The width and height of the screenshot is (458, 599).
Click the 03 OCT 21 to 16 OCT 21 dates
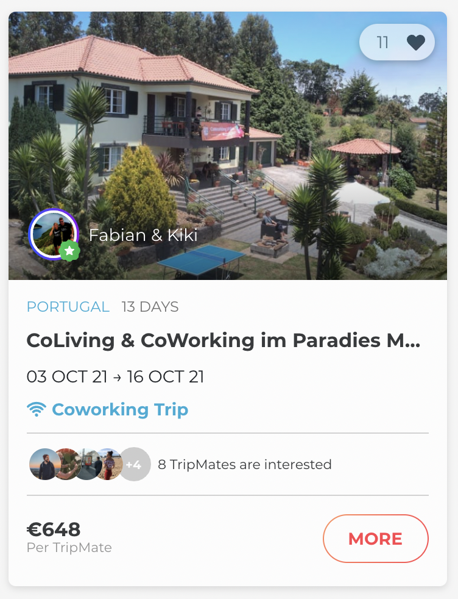(x=115, y=376)
